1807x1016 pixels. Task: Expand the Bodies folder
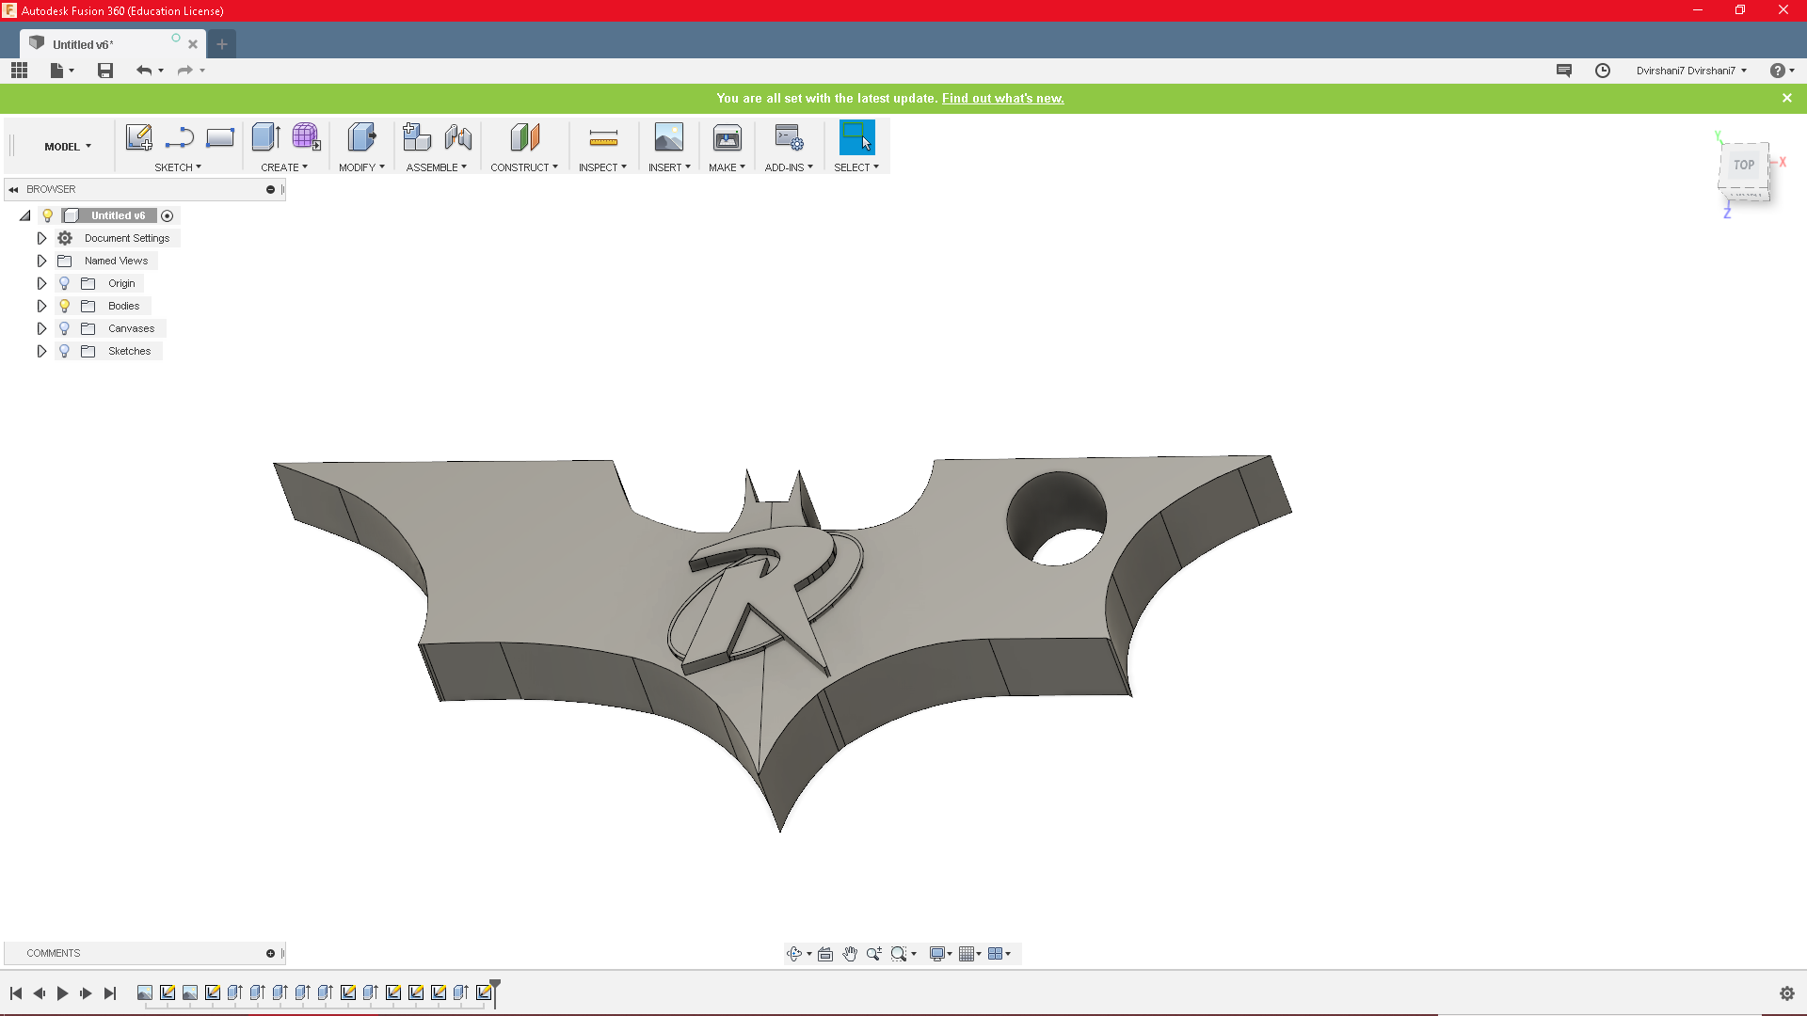click(x=41, y=306)
